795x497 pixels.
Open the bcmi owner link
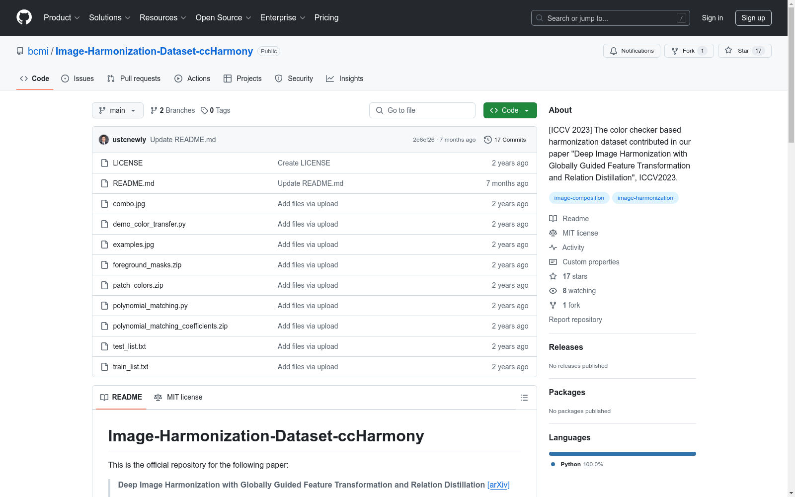point(38,51)
